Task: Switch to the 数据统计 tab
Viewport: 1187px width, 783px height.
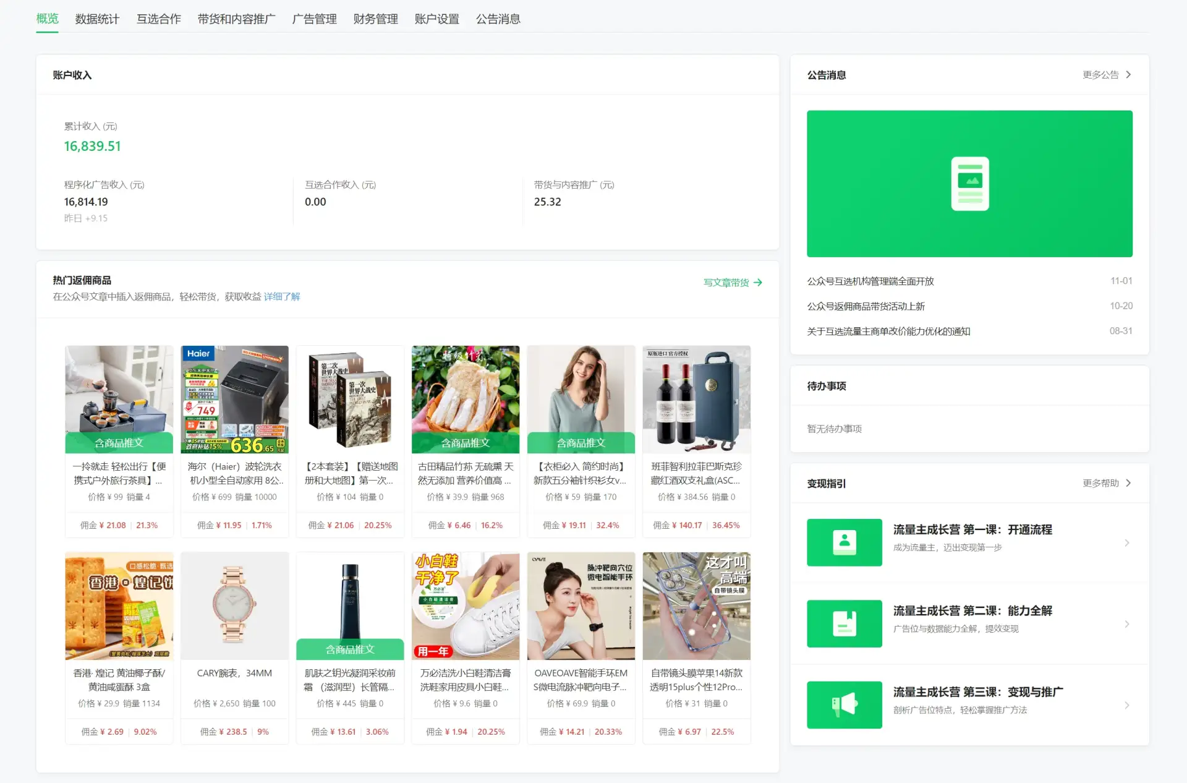Action: [96, 19]
